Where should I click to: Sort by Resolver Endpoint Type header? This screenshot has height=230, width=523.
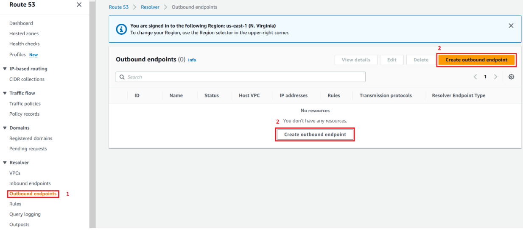click(459, 95)
